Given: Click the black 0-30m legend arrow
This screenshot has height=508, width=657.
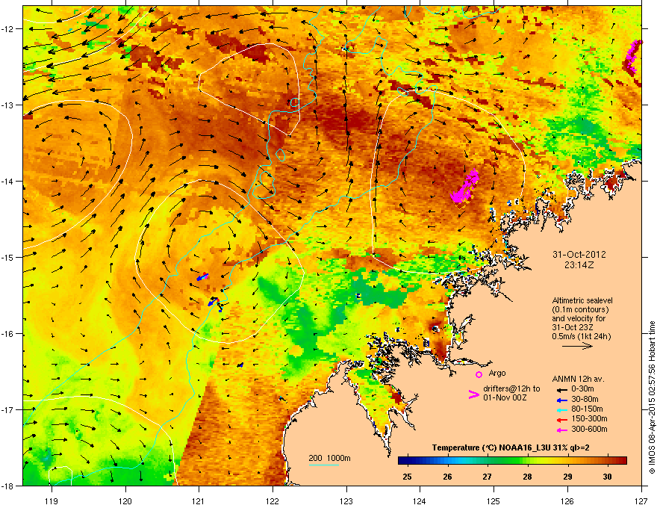Looking at the screenshot, I should (x=562, y=389).
